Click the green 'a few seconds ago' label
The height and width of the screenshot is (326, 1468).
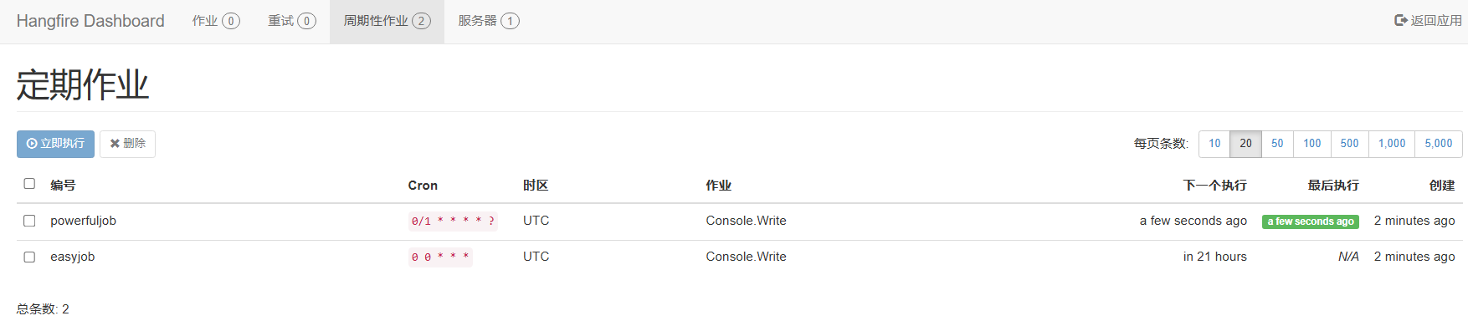click(1311, 222)
